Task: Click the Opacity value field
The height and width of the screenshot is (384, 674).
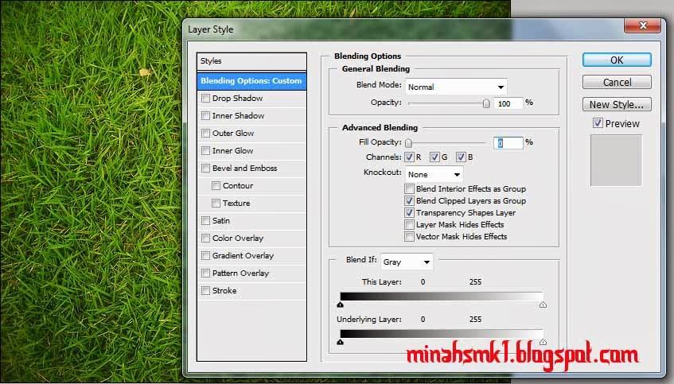Action: pos(508,103)
